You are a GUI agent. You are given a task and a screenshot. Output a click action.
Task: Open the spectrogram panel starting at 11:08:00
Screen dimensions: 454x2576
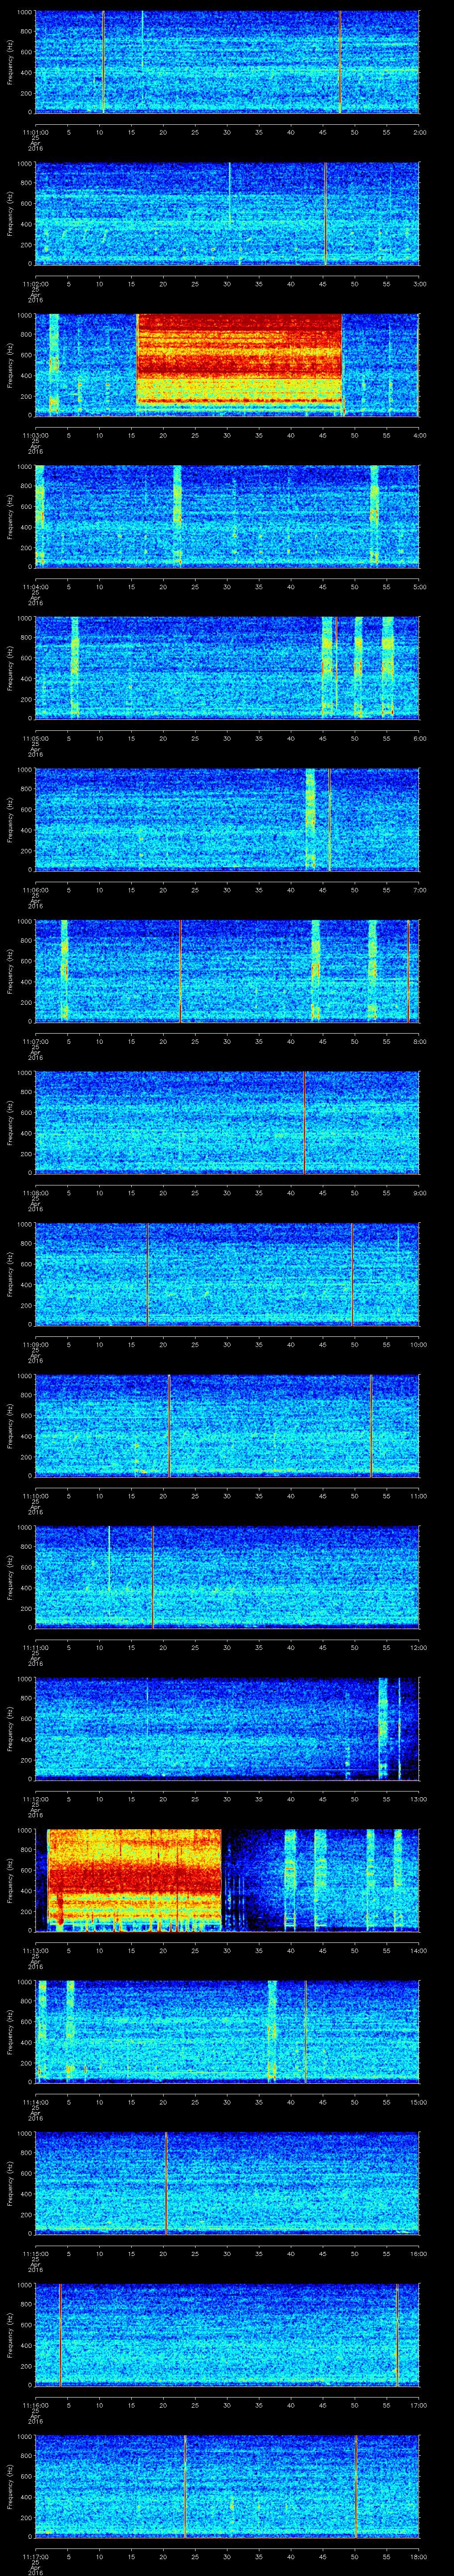tap(227, 1122)
